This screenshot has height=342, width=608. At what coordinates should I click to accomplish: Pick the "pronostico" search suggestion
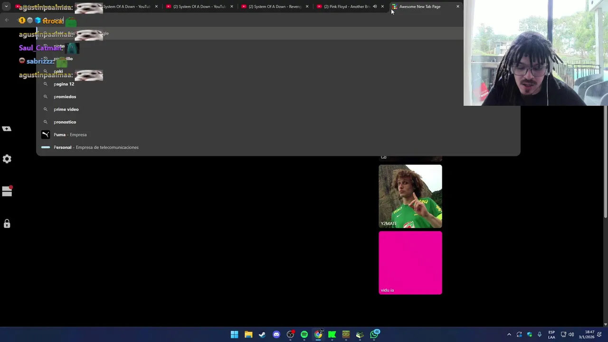point(278,122)
